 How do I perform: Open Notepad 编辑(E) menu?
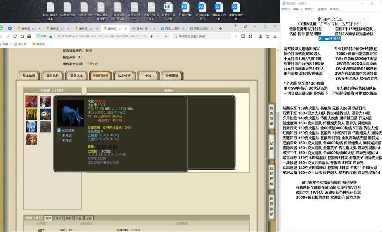click(297, 9)
